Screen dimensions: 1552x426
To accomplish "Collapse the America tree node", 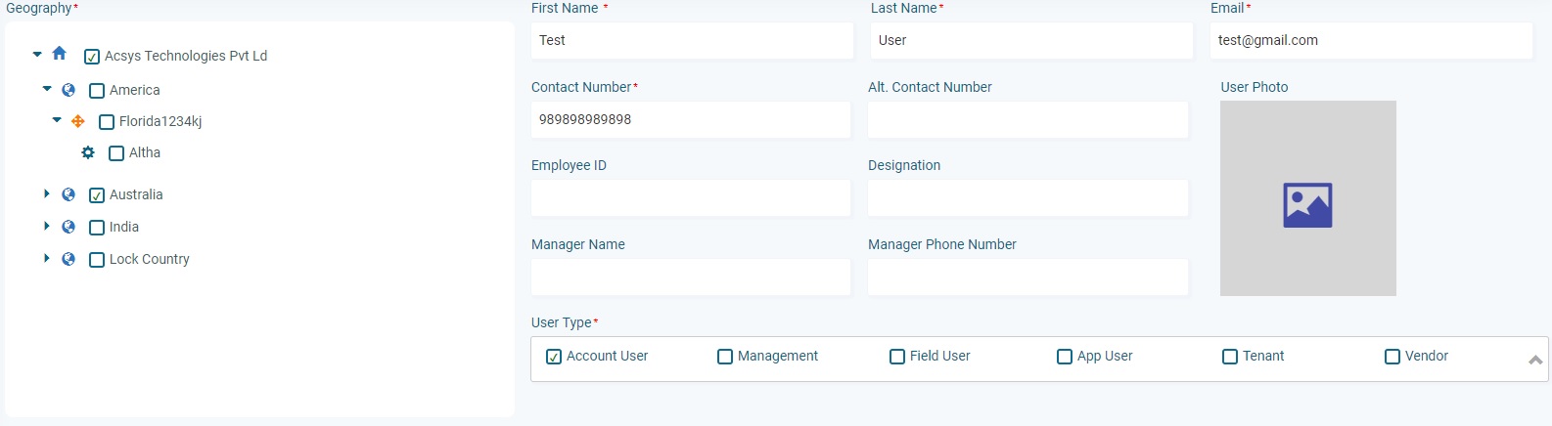I will pos(47,89).
